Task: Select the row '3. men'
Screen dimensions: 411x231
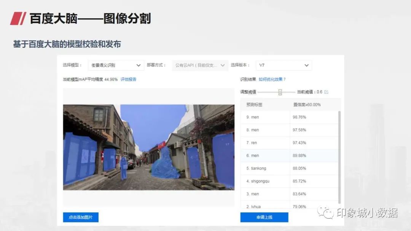Action: pos(289,194)
